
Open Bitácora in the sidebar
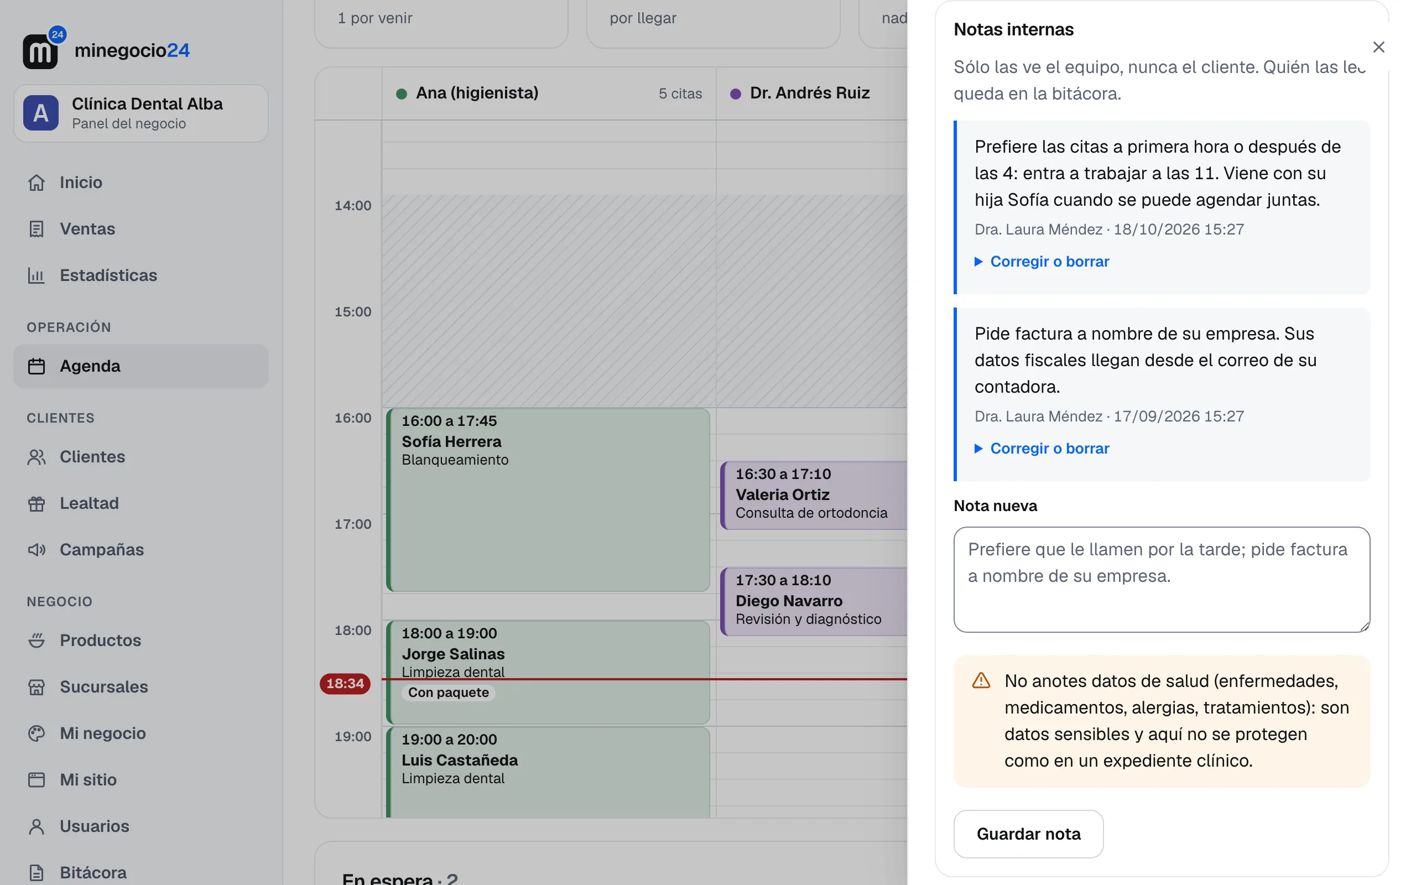[141, 873]
